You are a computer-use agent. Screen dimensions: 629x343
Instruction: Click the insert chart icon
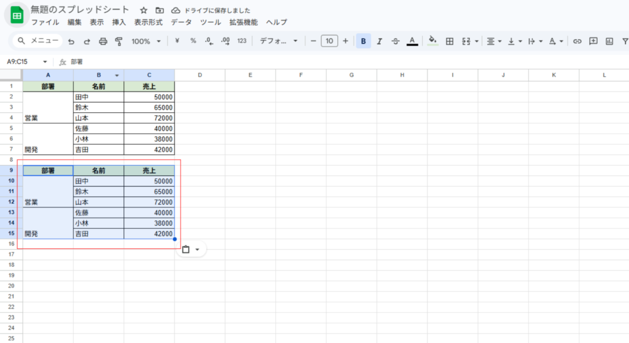(609, 41)
